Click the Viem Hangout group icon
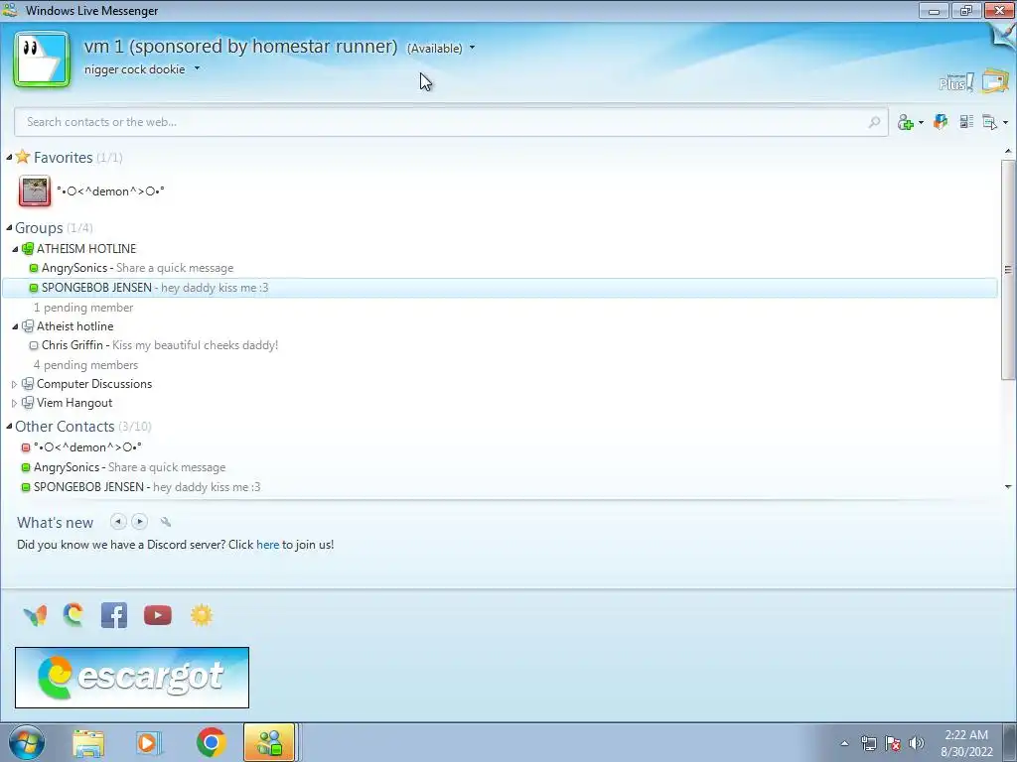This screenshot has width=1017, height=762. [27, 403]
